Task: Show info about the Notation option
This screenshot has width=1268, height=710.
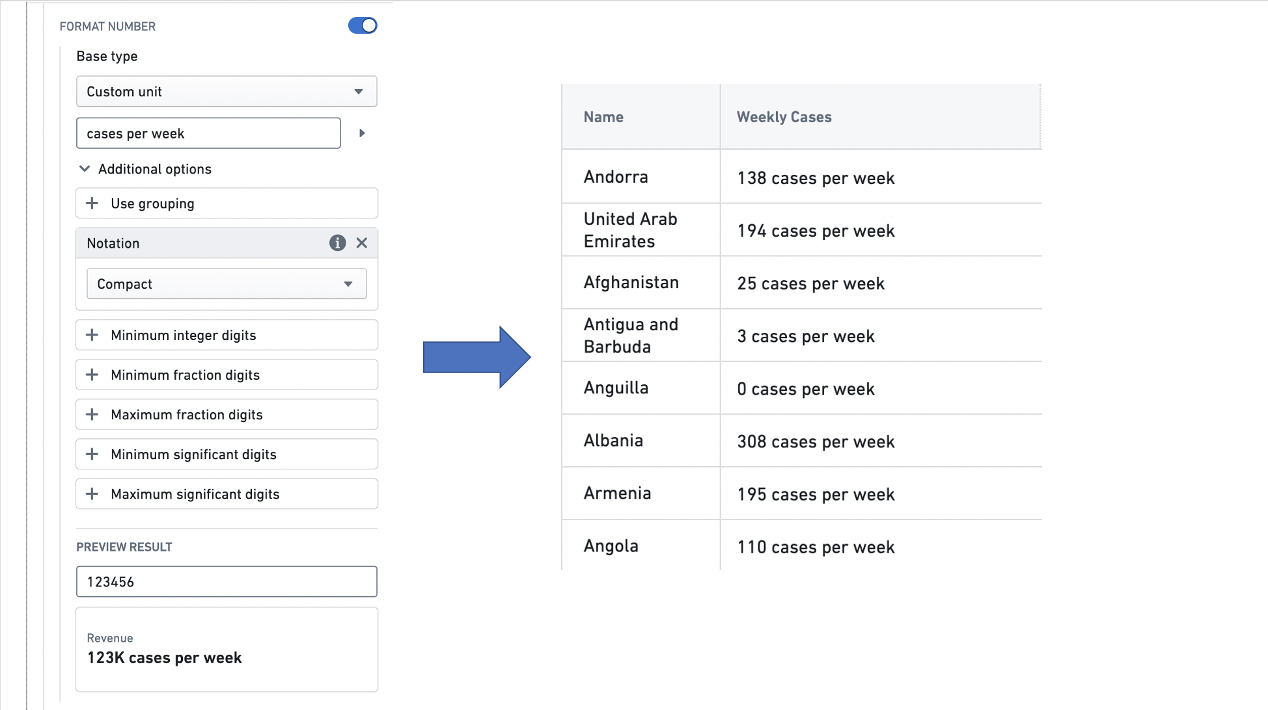Action: (337, 243)
